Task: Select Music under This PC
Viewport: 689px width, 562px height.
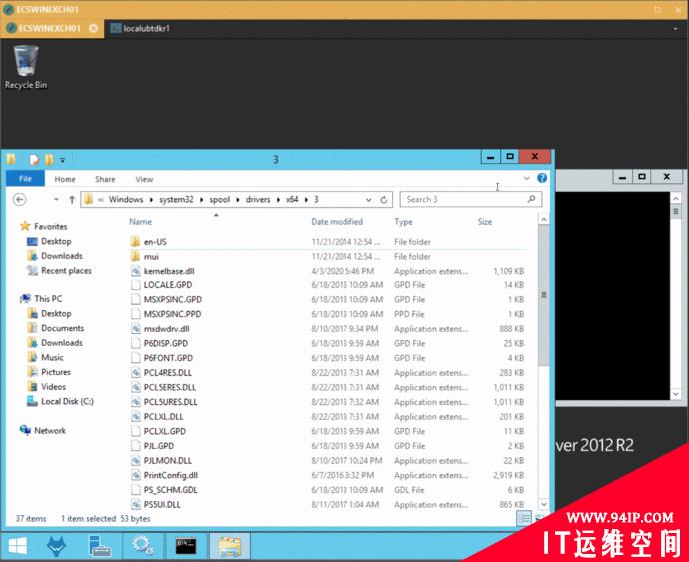Action: (x=52, y=357)
